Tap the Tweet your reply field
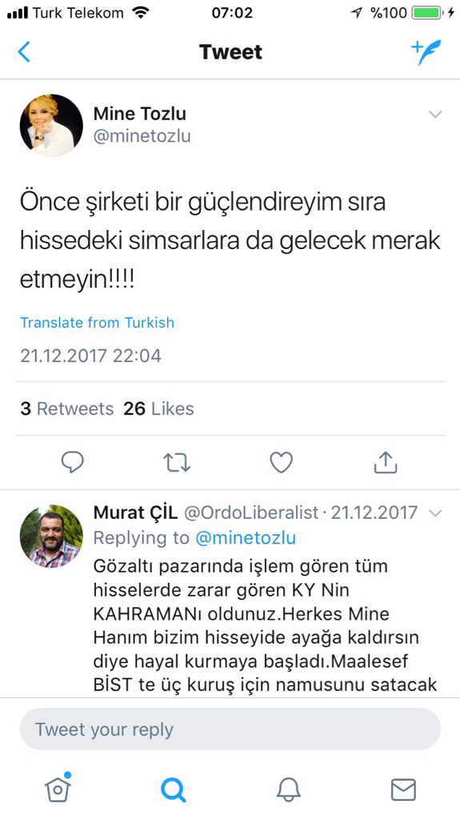Viewport: 460px width, 820px height. pos(230,729)
